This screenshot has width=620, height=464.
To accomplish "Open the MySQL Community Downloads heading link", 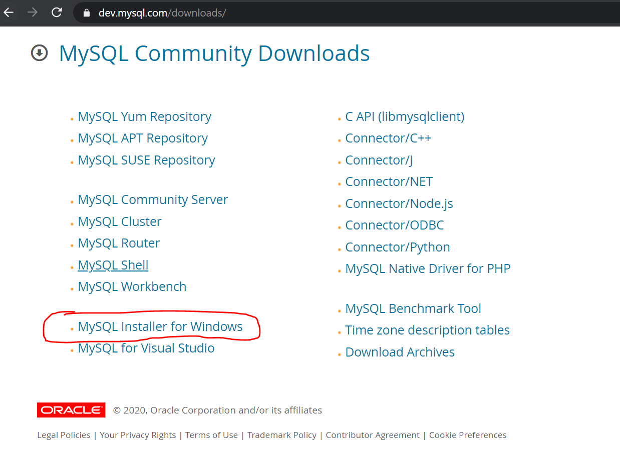I will [x=214, y=53].
